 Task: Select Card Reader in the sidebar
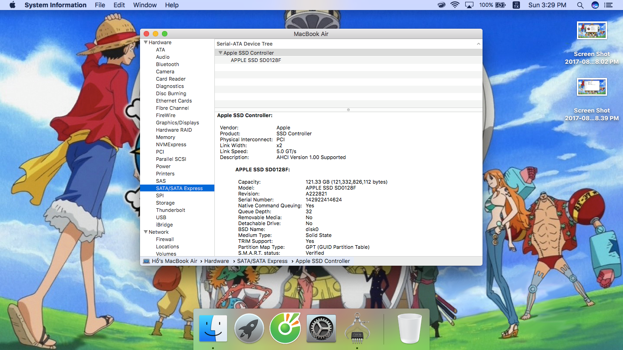point(171,79)
